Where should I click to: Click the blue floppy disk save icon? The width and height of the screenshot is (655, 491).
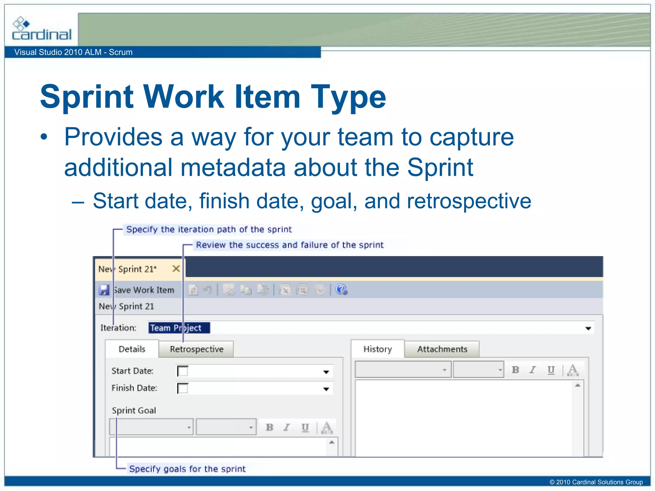click(x=104, y=290)
